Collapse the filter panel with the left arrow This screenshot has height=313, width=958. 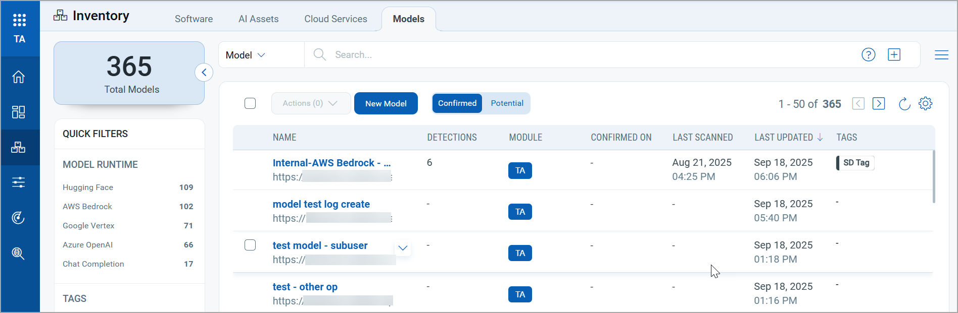click(x=204, y=73)
